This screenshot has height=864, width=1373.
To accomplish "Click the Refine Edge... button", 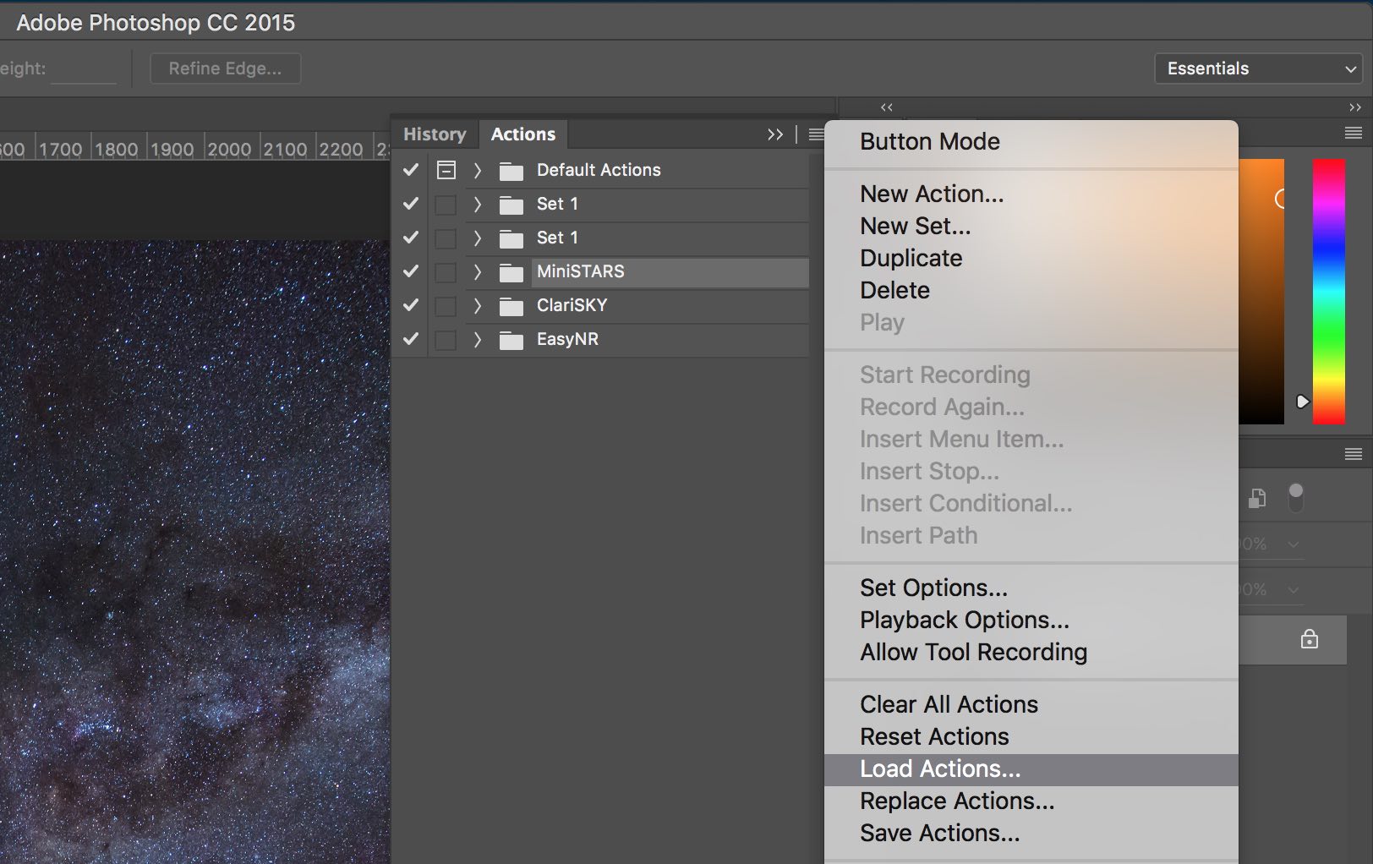I will (x=225, y=68).
